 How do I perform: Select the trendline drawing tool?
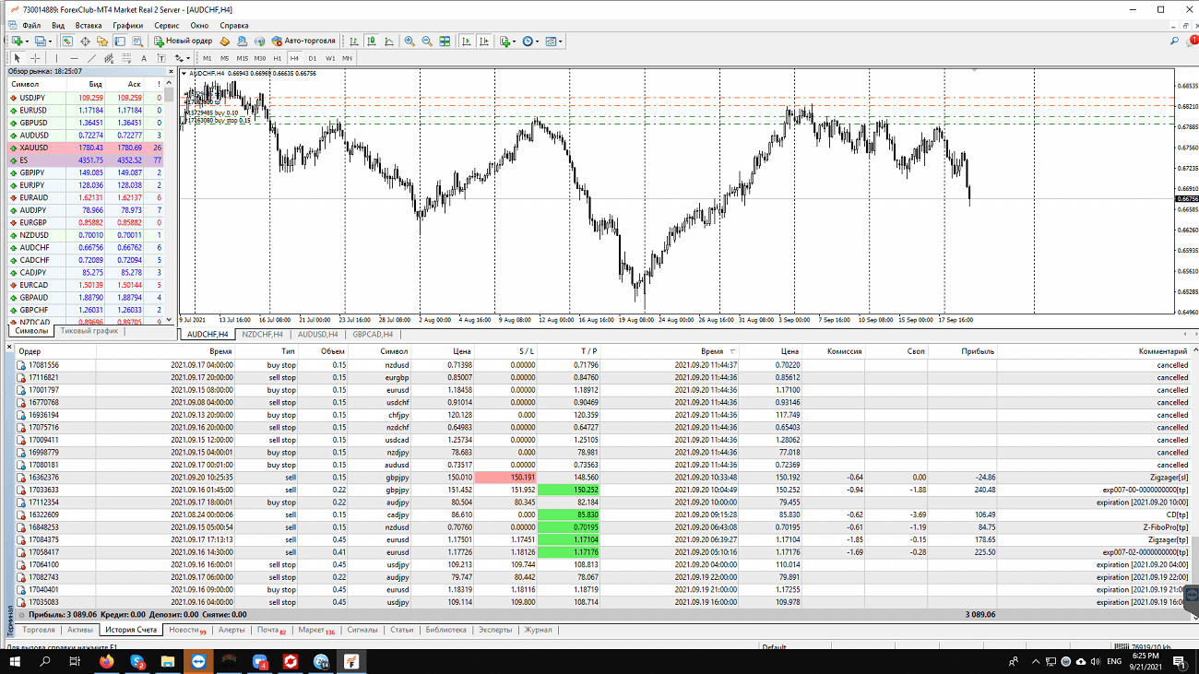click(x=90, y=58)
